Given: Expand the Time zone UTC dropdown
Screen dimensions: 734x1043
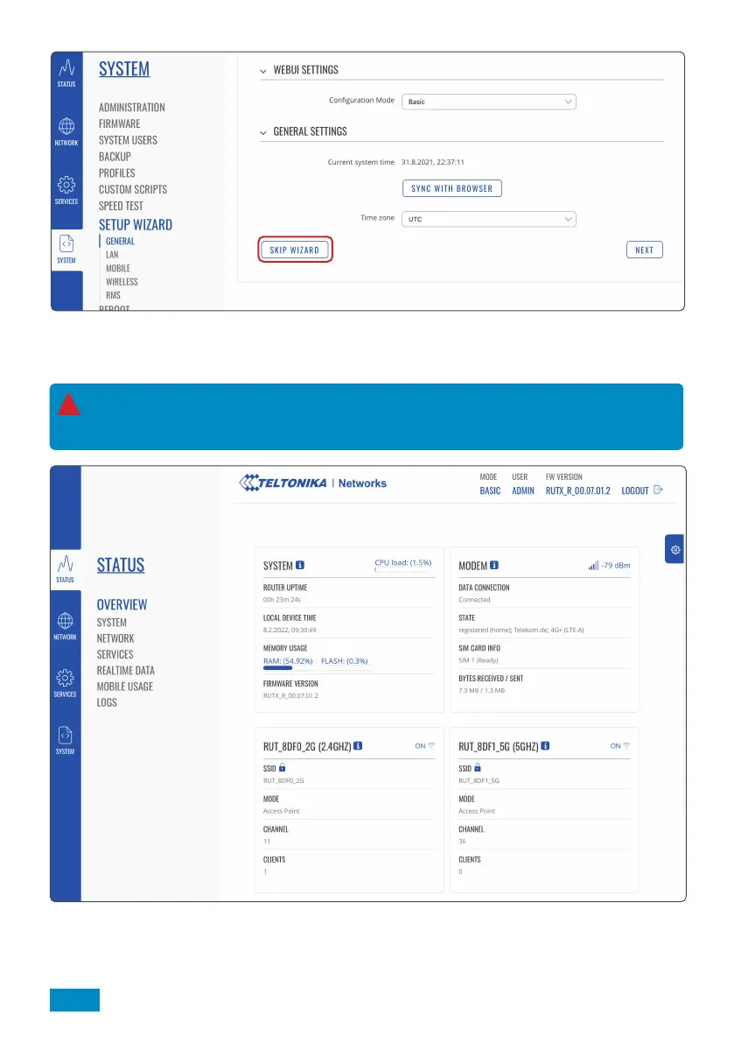Looking at the screenshot, I should point(488,219).
